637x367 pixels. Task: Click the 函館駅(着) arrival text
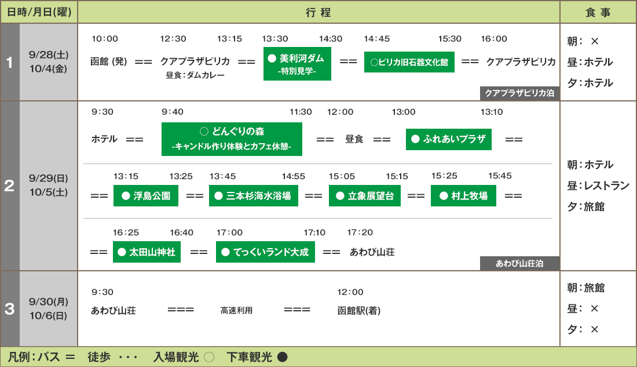[x=359, y=311]
